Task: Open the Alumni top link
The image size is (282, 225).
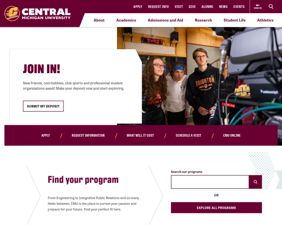Action: pyautogui.click(x=207, y=7)
